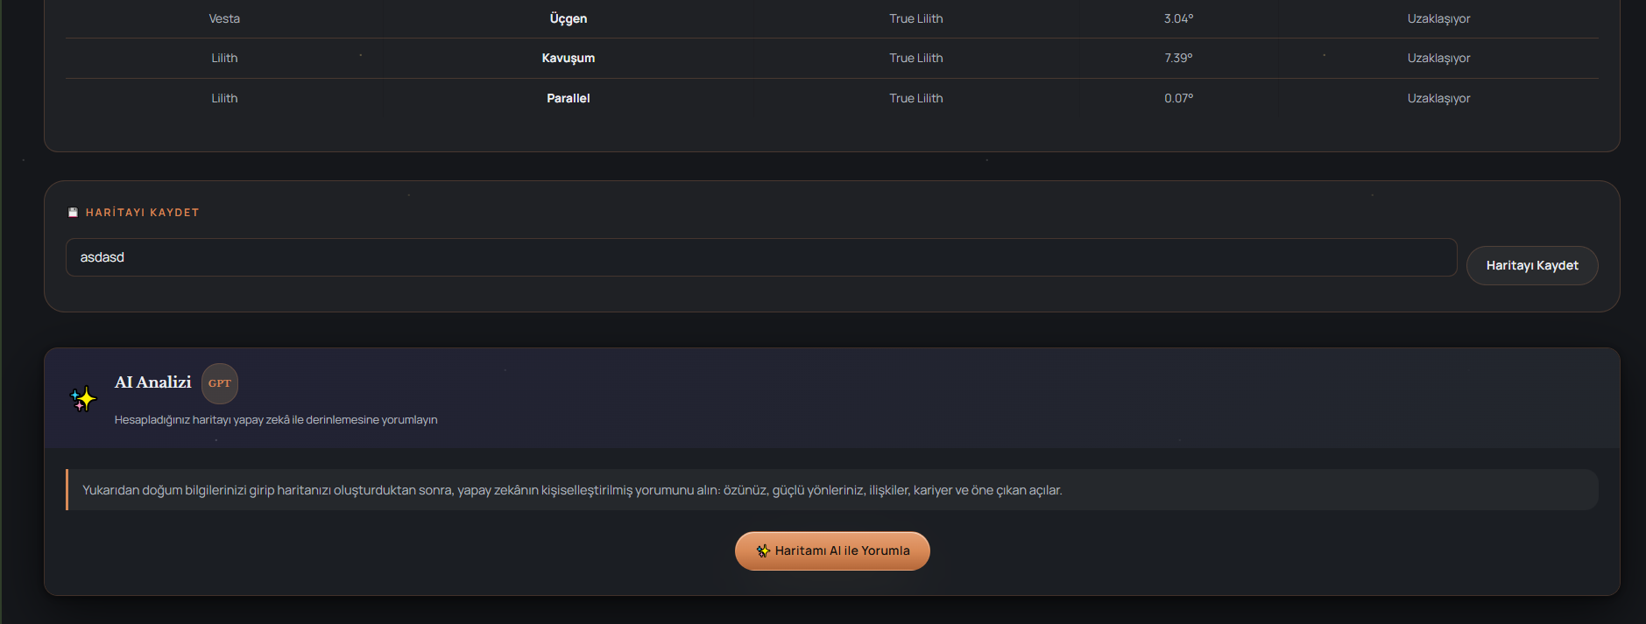Click the AI Analizi title text
Screen dimensions: 1646x624
click(153, 382)
